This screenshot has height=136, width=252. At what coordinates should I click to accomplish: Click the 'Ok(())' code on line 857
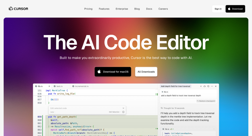point(54,100)
